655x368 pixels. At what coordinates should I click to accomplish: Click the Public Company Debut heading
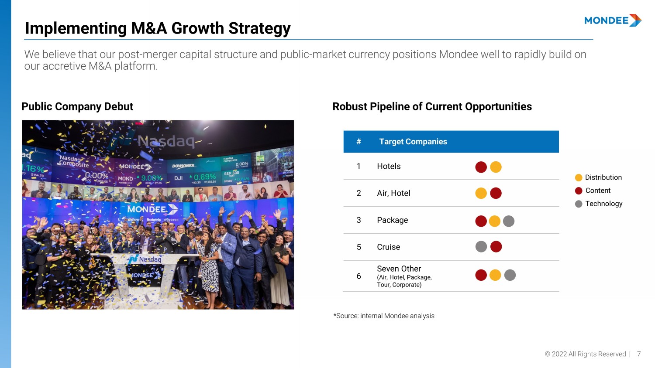coord(77,107)
